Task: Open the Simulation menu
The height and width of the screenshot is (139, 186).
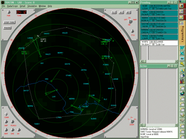Action: click(x=32, y=6)
